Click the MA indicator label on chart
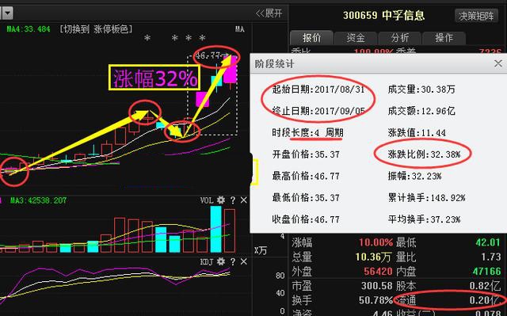 [239, 29]
